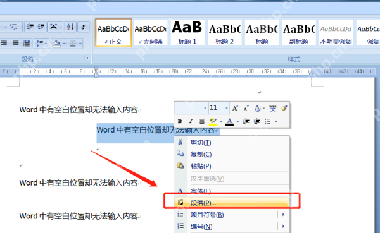
Task: Apply yellow text highlight color on mini toolbar
Action: [213, 121]
